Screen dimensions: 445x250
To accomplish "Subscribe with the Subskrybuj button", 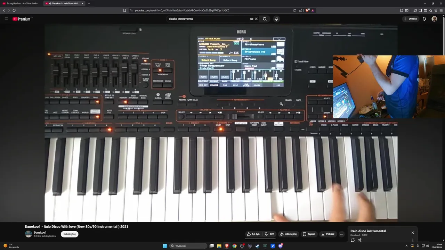I will coord(70,234).
